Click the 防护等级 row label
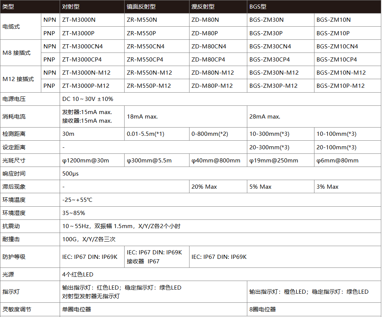 click(x=14, y=257)
